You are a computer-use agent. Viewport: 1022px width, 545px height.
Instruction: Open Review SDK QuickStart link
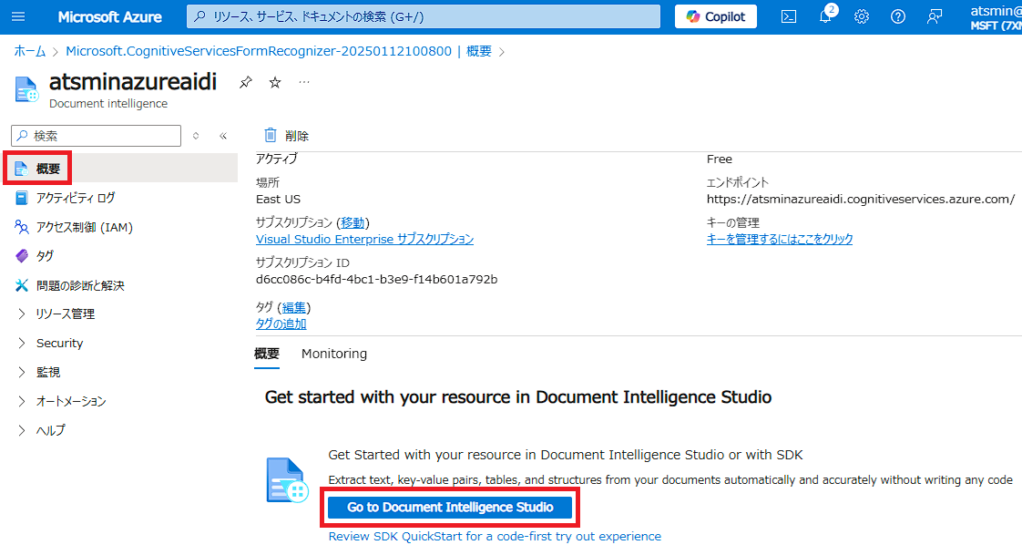point(495,536)
